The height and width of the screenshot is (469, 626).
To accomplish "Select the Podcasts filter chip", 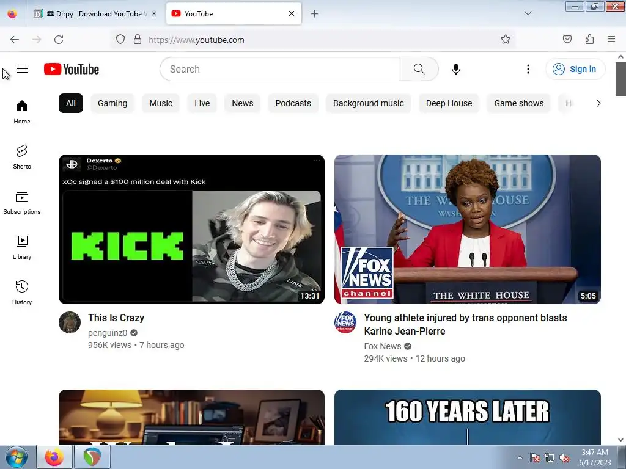I will [293, 103].
